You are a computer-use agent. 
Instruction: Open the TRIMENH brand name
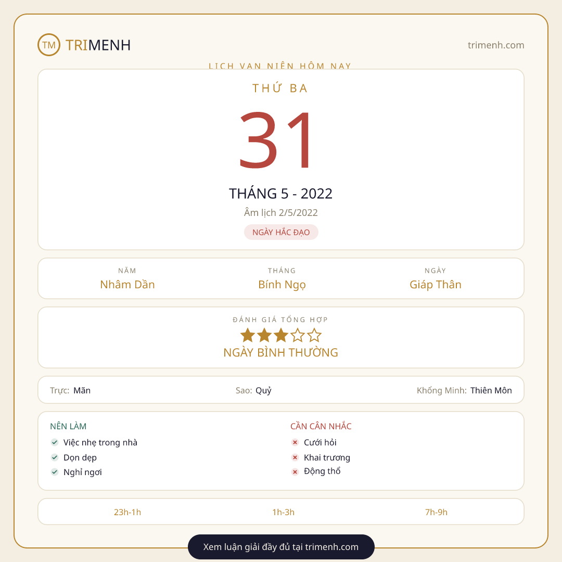click(98, 45)
